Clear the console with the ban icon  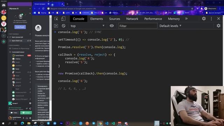[x=64, y=26]
